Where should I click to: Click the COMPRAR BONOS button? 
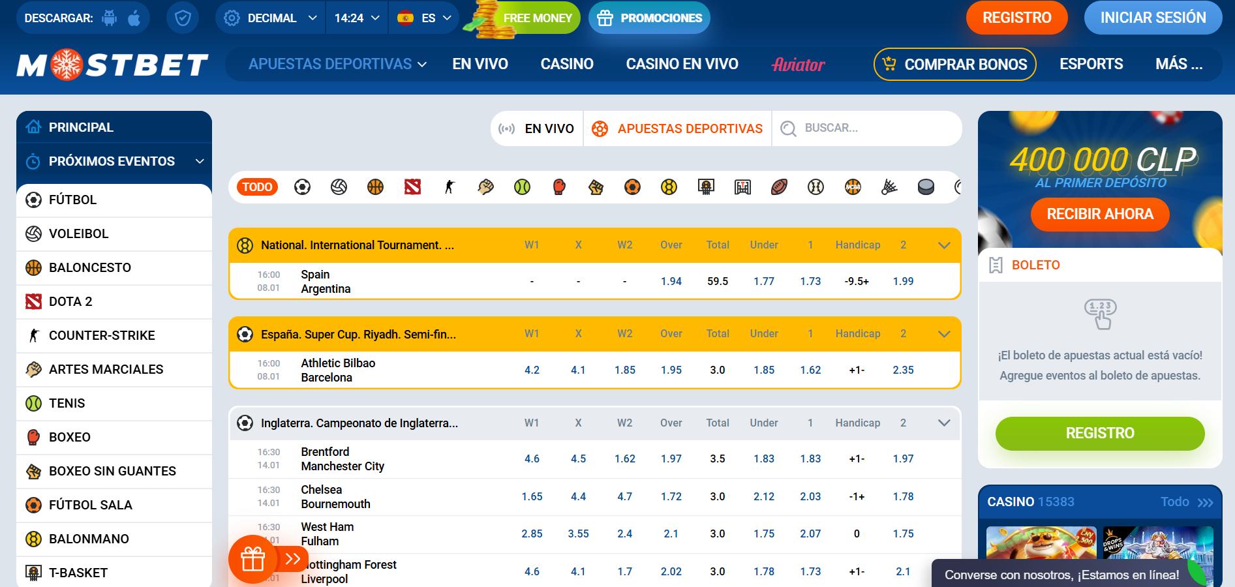[955, 64]
